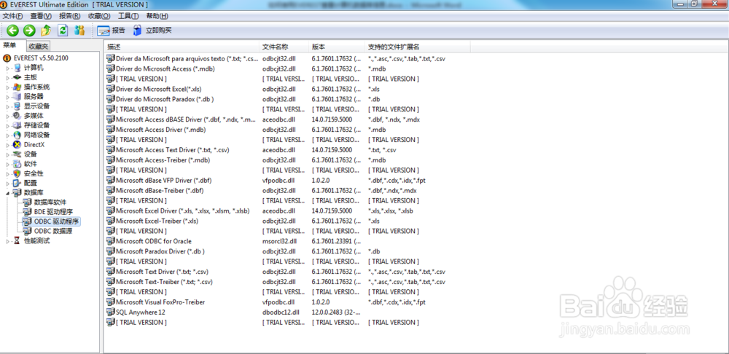Select the DirectX icon in tree
The image size is (729, 354).
[x=17, y=144]
